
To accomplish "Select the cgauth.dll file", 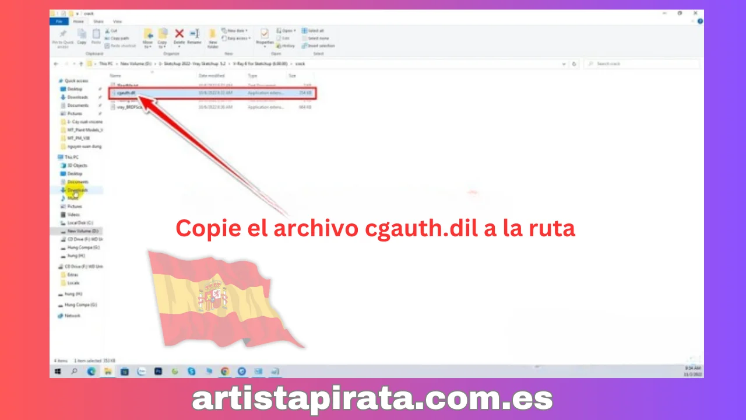I will tap(212, 93).
